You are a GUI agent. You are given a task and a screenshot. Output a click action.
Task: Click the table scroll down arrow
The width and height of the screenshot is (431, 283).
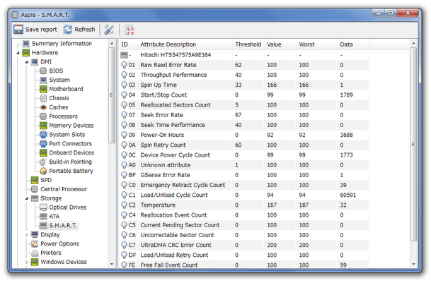(413, 264)
